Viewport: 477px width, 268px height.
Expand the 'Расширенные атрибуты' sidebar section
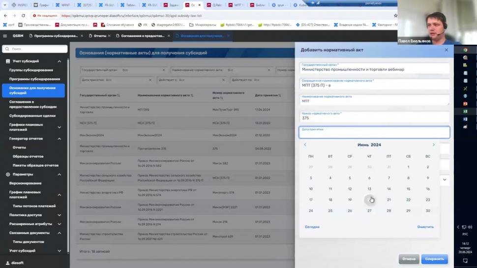tap(60, 224)
